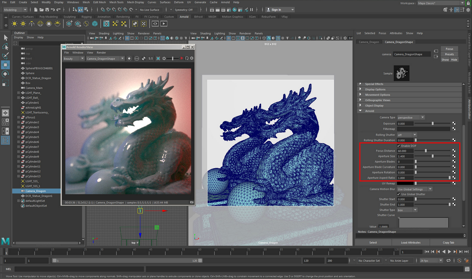Open the Arnold menu in menu bar
472x279 pixels.
[x=225, y=2]
